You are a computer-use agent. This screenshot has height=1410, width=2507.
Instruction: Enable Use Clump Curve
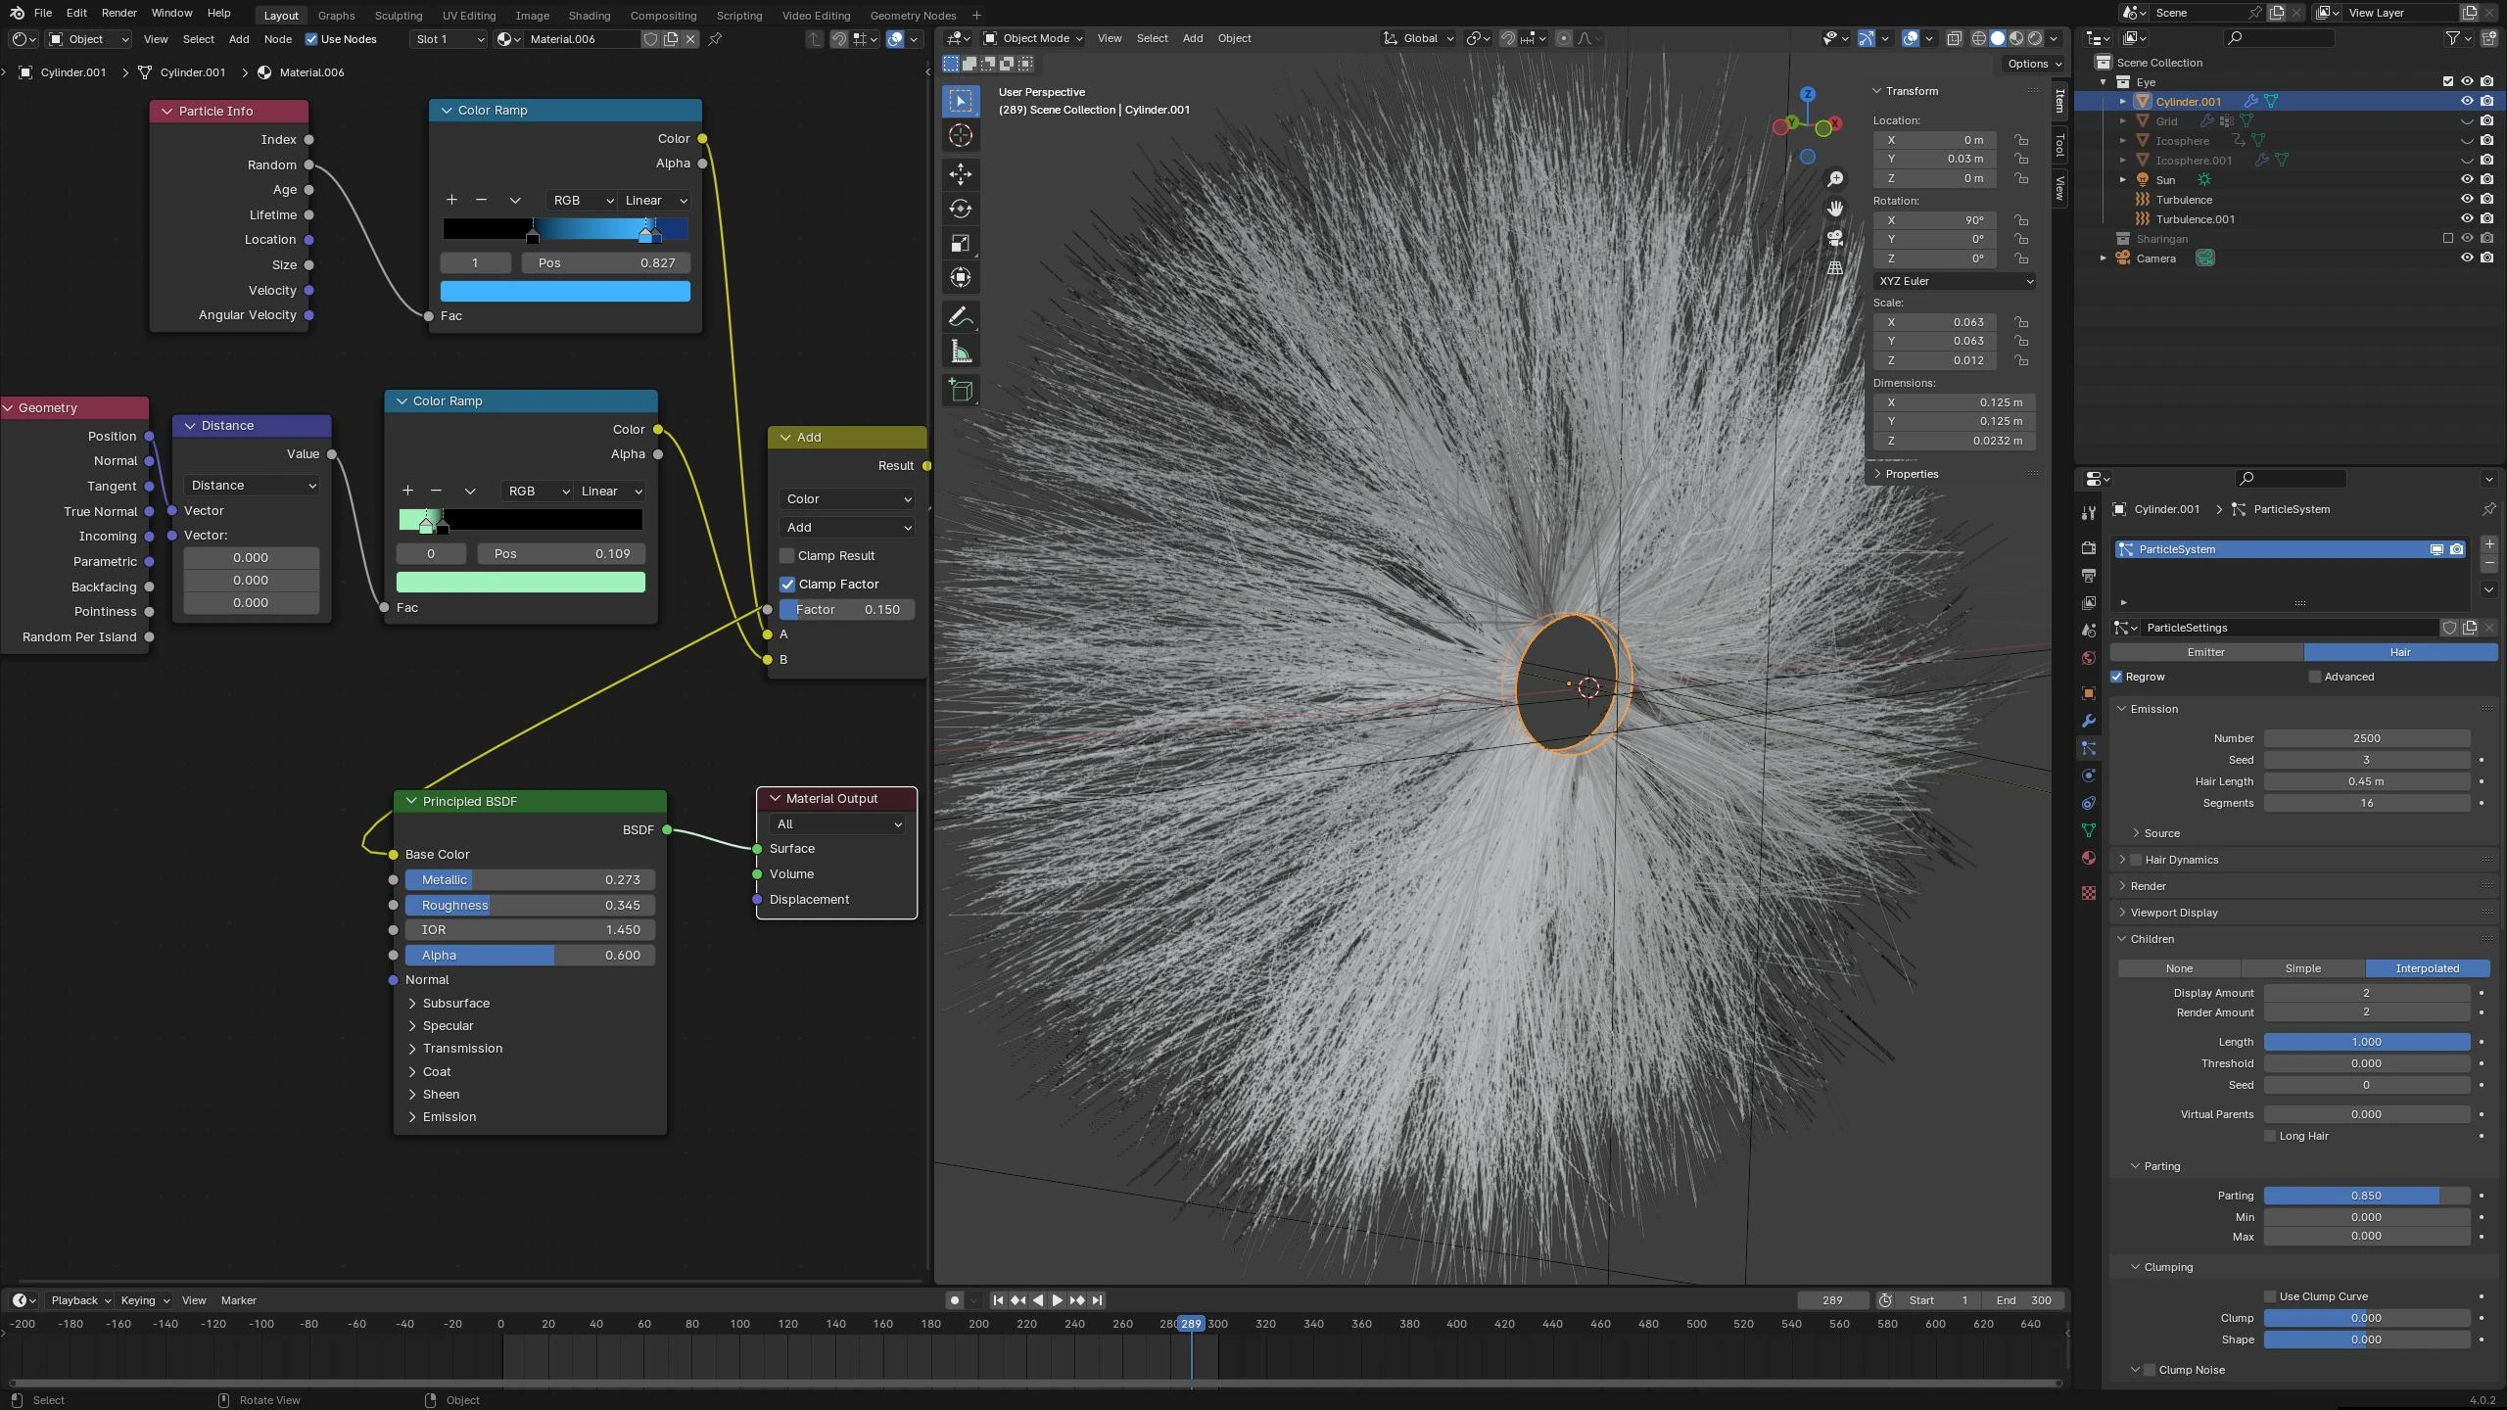coord(2270,1296)
